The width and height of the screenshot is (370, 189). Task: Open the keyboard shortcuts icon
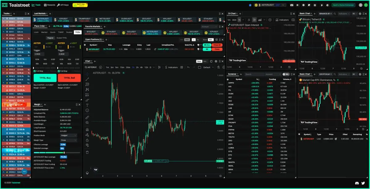pos(292,5)
